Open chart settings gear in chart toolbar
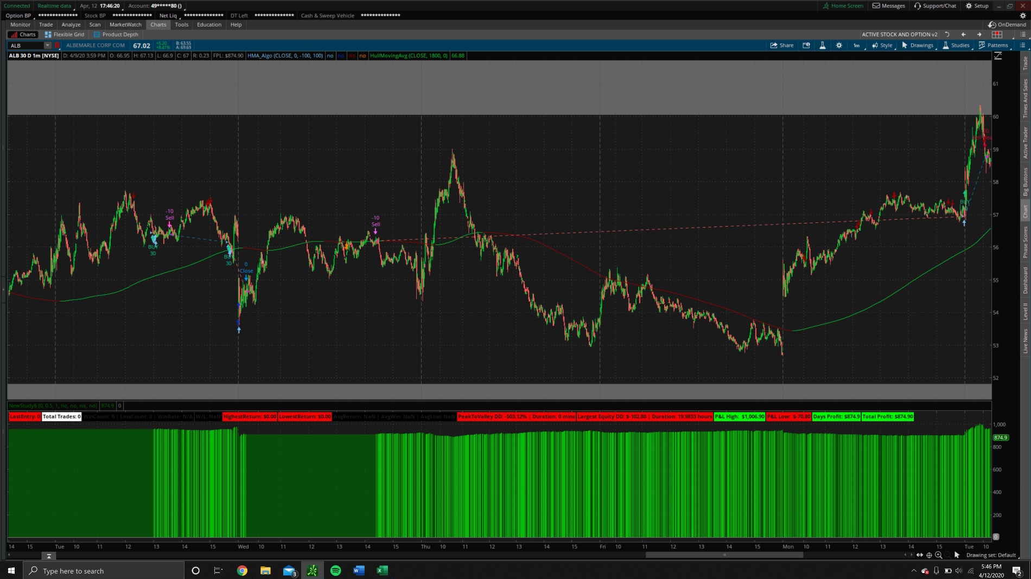Image resolution: width=1031 pixels, height=579 pixels. [x=839, y=46]
